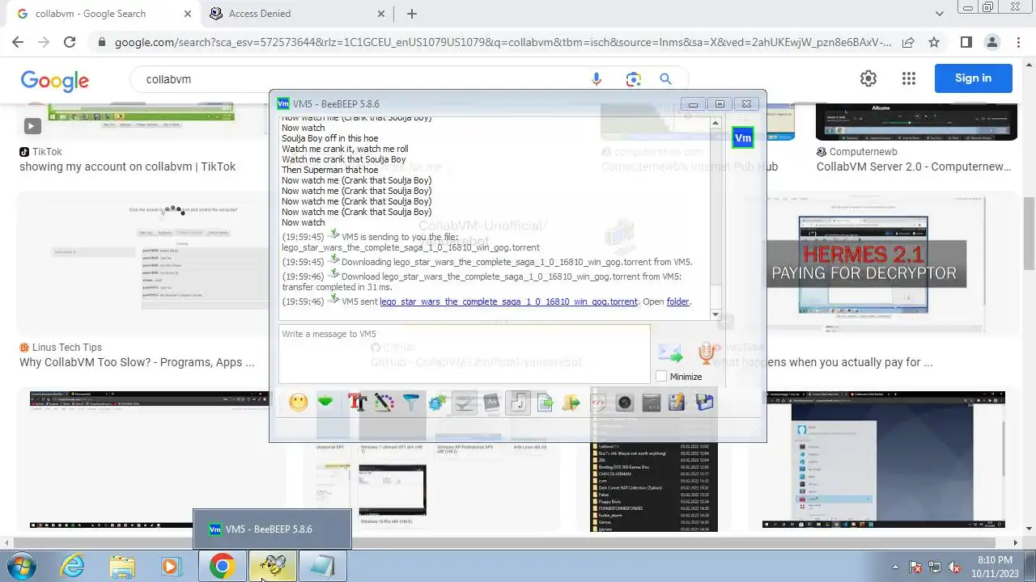1036x582 pixels.
Task: Open Google quick settings gear
Action: (x=868, y=78)
